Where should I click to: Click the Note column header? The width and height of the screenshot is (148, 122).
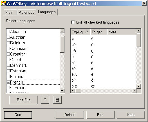[122, 32]
